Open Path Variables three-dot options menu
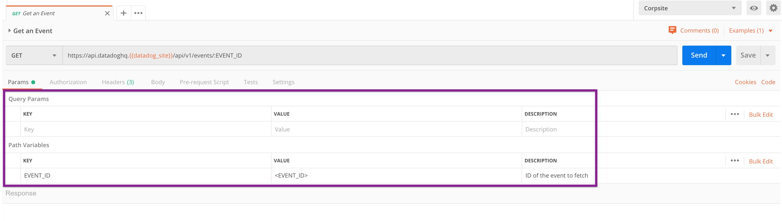782x221 pixels. point(735,161)
